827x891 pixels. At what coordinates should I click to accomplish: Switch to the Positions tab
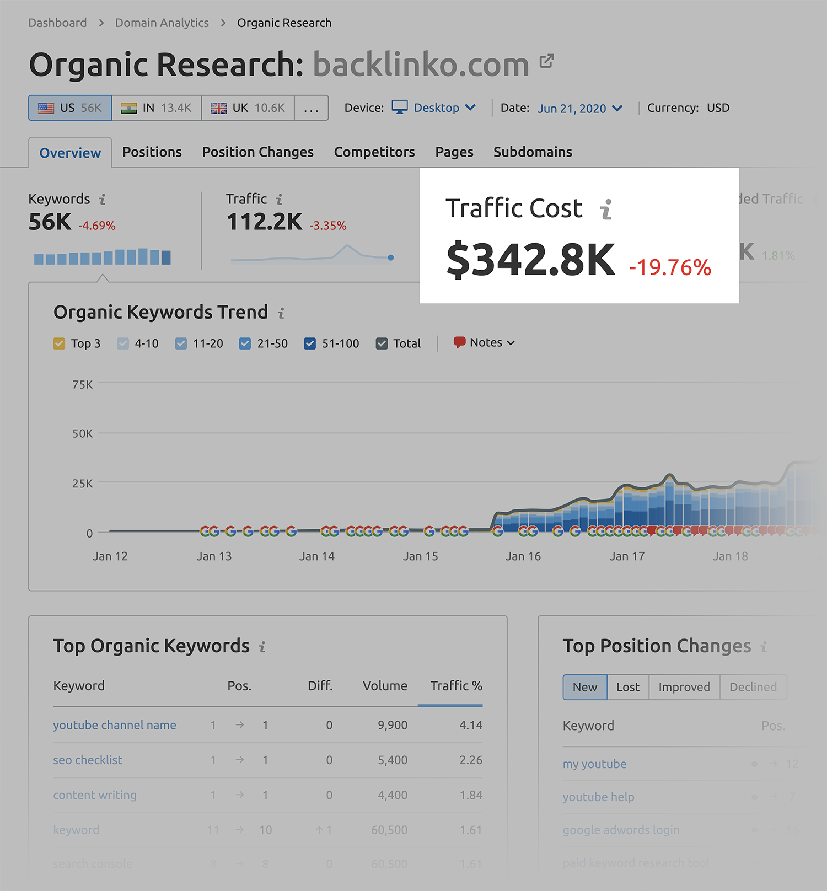pyautogui.click(x=152, y=152)
